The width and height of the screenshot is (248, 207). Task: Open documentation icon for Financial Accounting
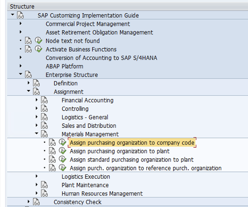coord(45,100)
